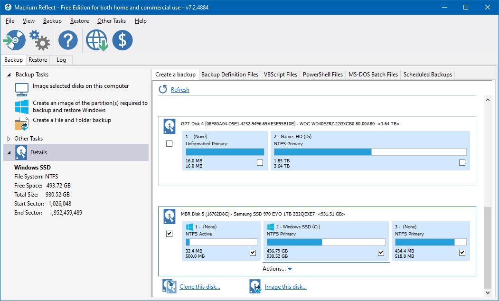Select the Backup tab

point(13,60)
